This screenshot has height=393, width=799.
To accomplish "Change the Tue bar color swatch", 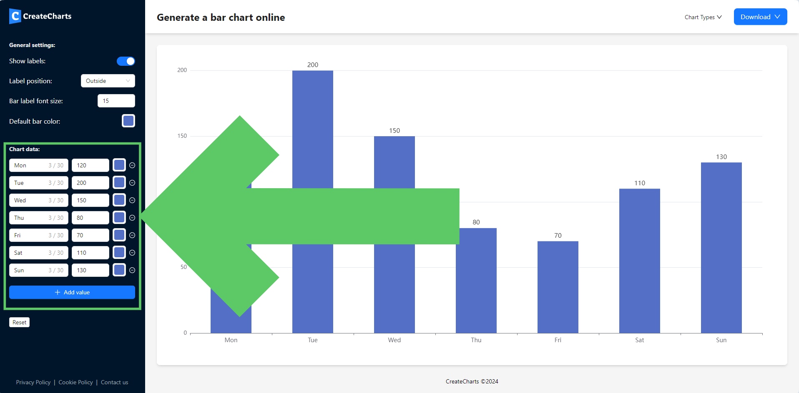I will [x=118, y=183].
